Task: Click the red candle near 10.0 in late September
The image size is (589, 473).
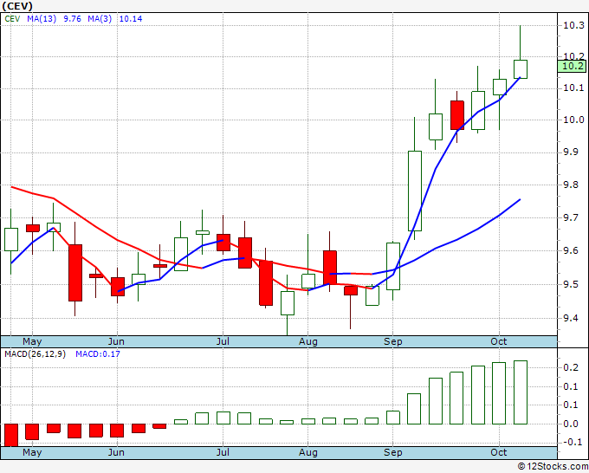Action: tap(457, 115)
